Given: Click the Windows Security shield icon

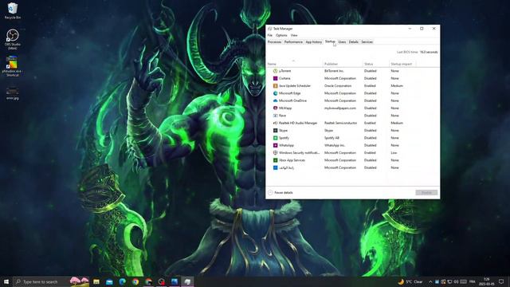Looking at the screenshot, I should 275,152.
